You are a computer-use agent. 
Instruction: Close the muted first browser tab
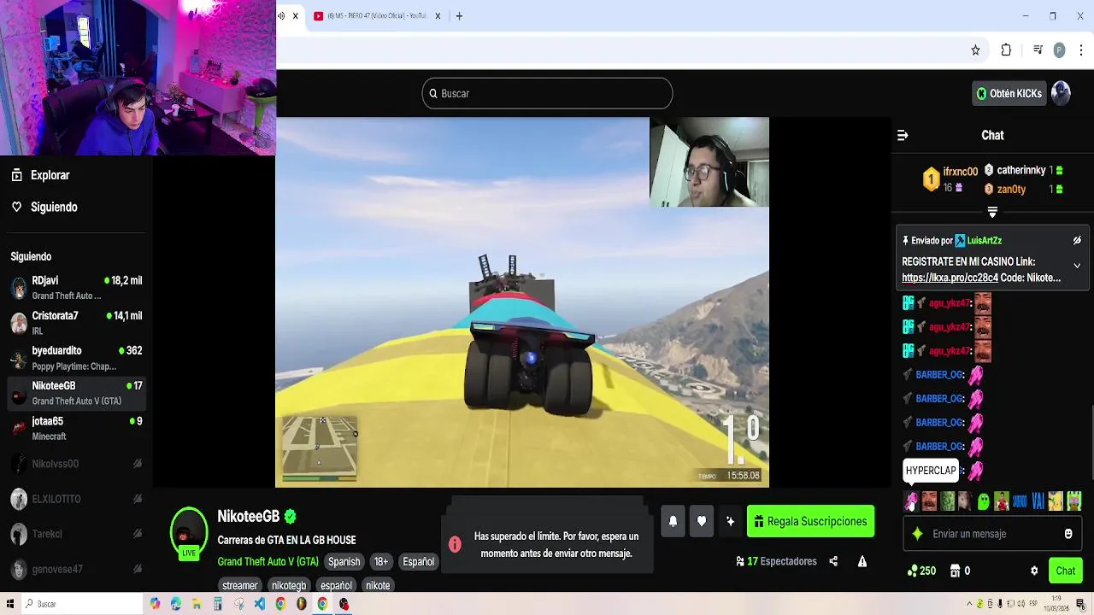[296, 15]
